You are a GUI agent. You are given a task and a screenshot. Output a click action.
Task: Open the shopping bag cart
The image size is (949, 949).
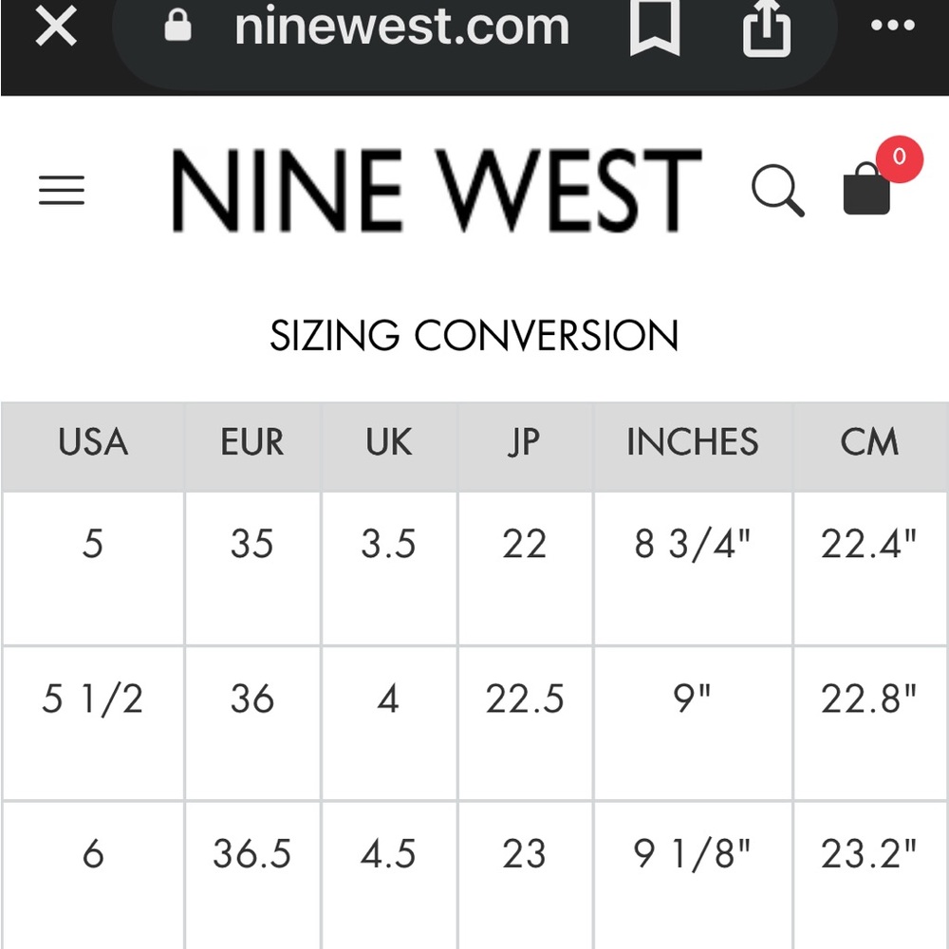click(x=866, y=188)
